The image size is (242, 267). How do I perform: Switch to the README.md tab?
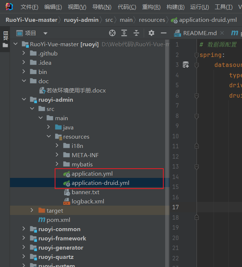point(200,33)
